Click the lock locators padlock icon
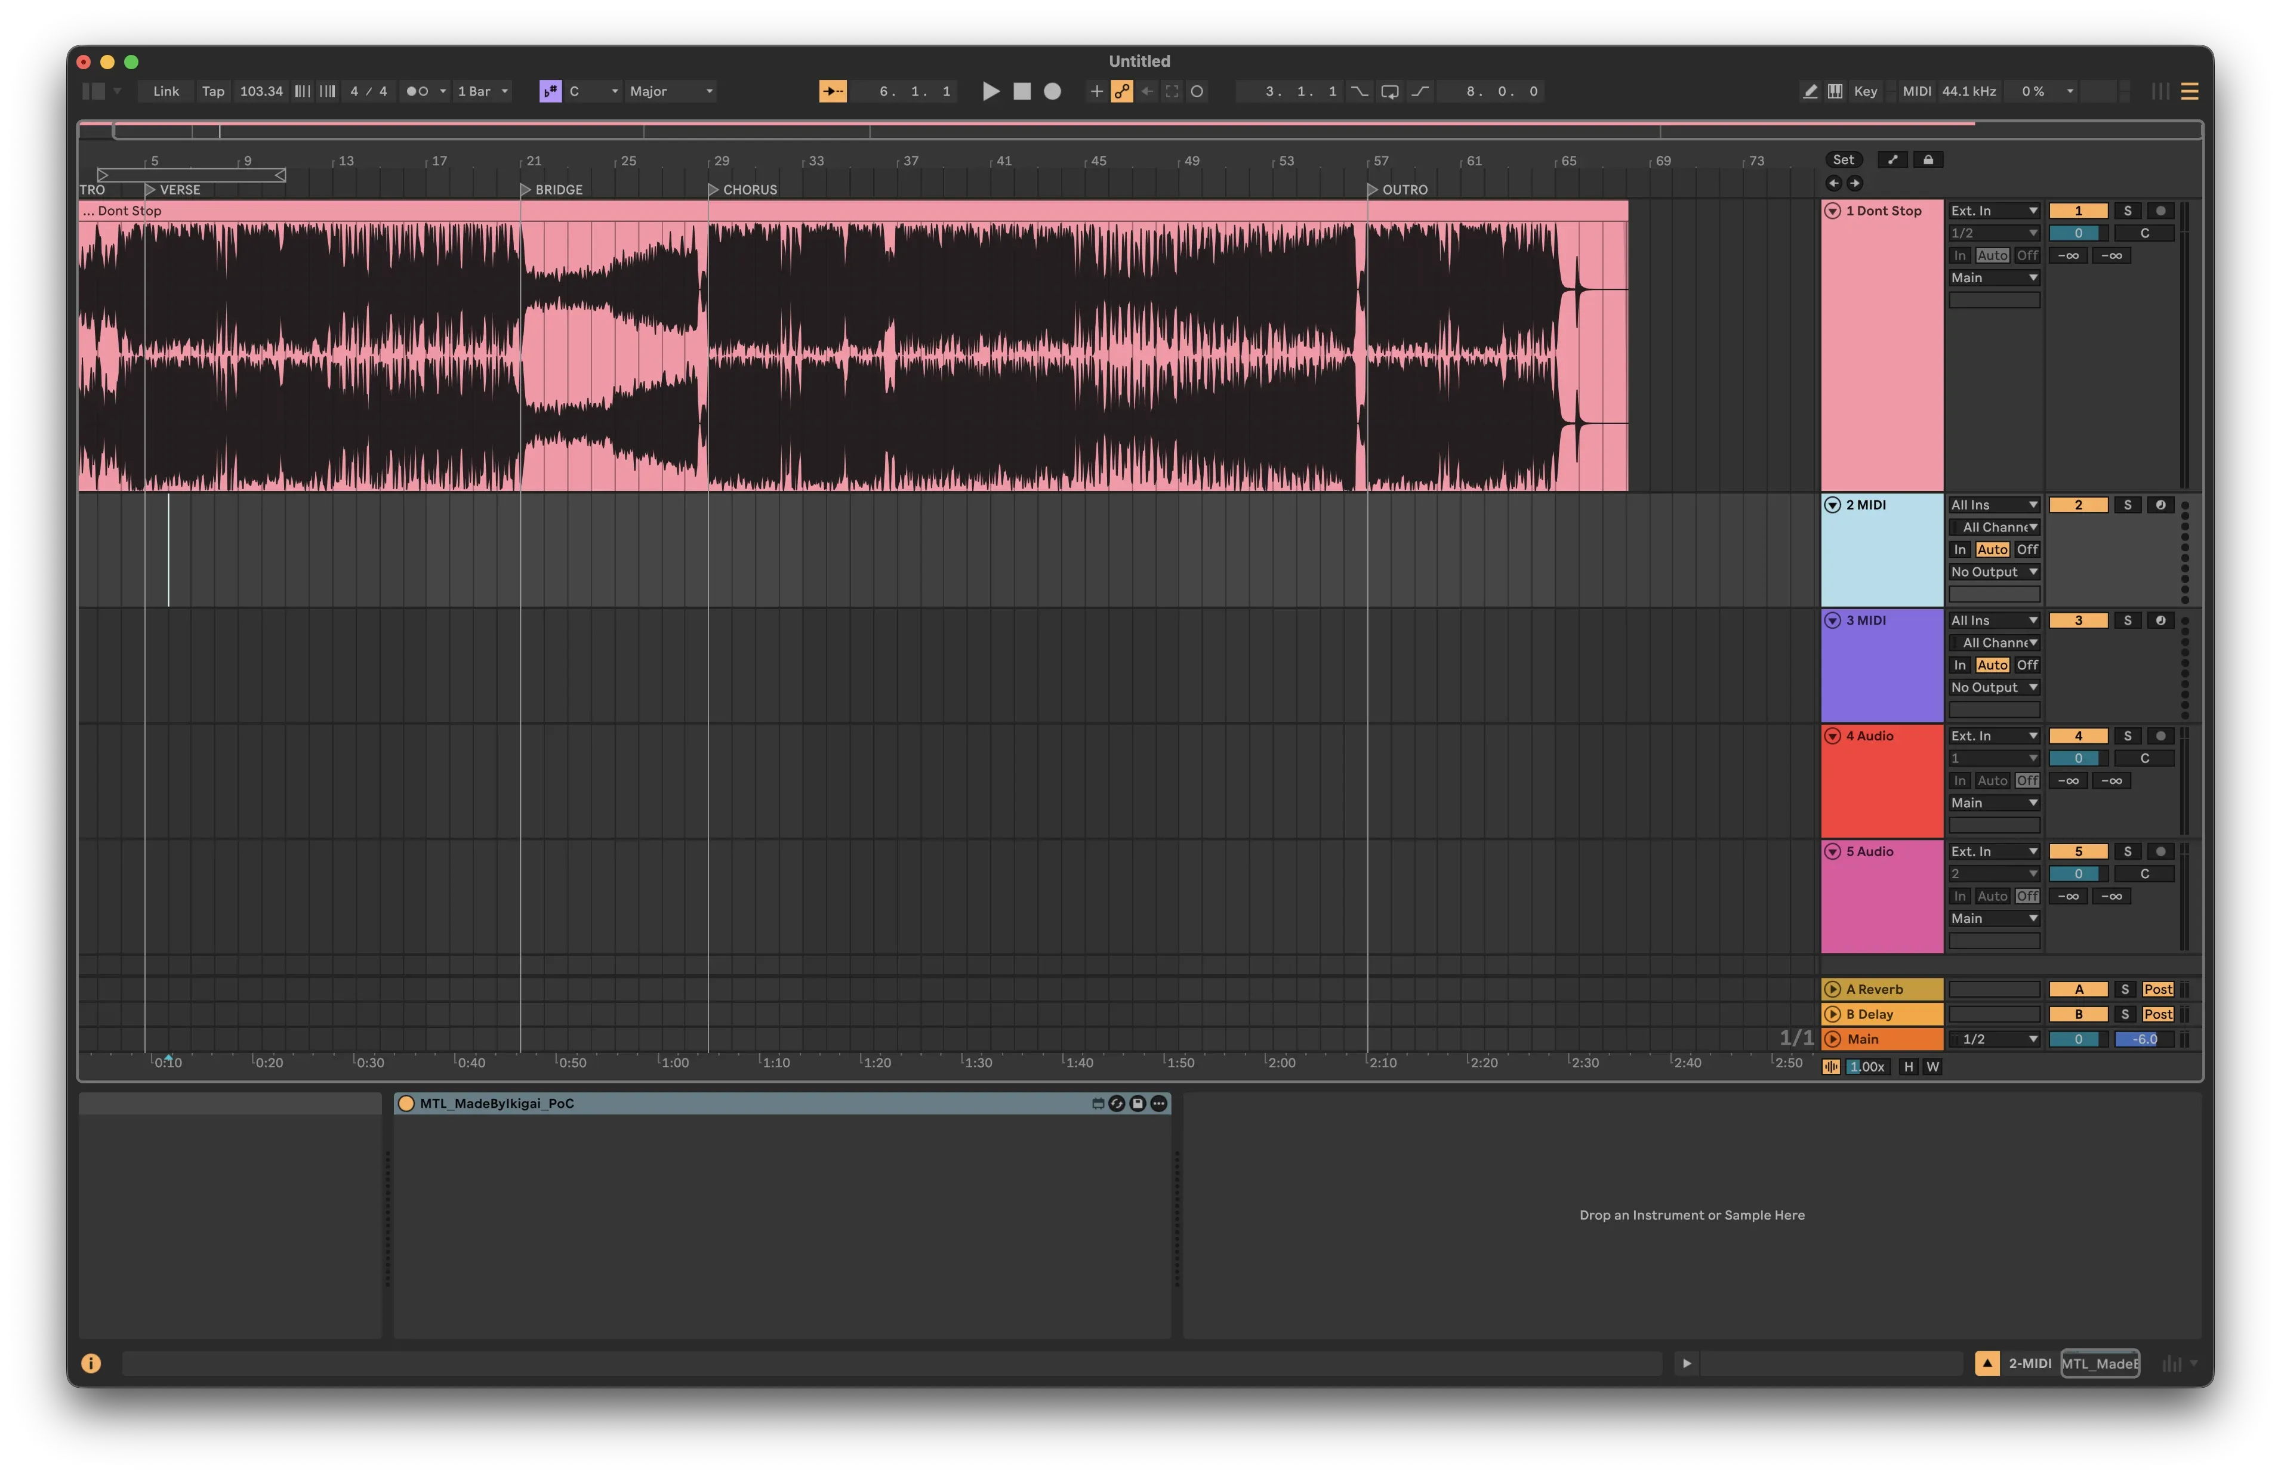 [x=1928, y=160]
